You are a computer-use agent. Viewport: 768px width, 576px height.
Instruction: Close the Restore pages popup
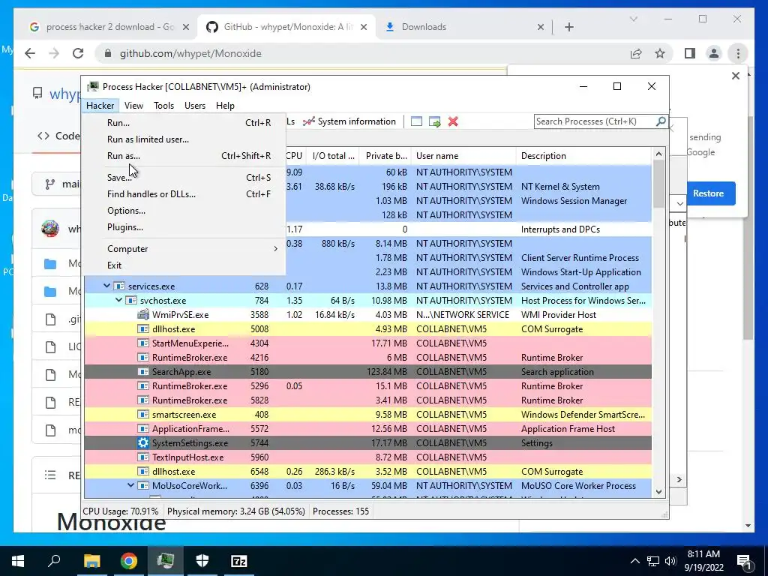click(x=736, y=76)
